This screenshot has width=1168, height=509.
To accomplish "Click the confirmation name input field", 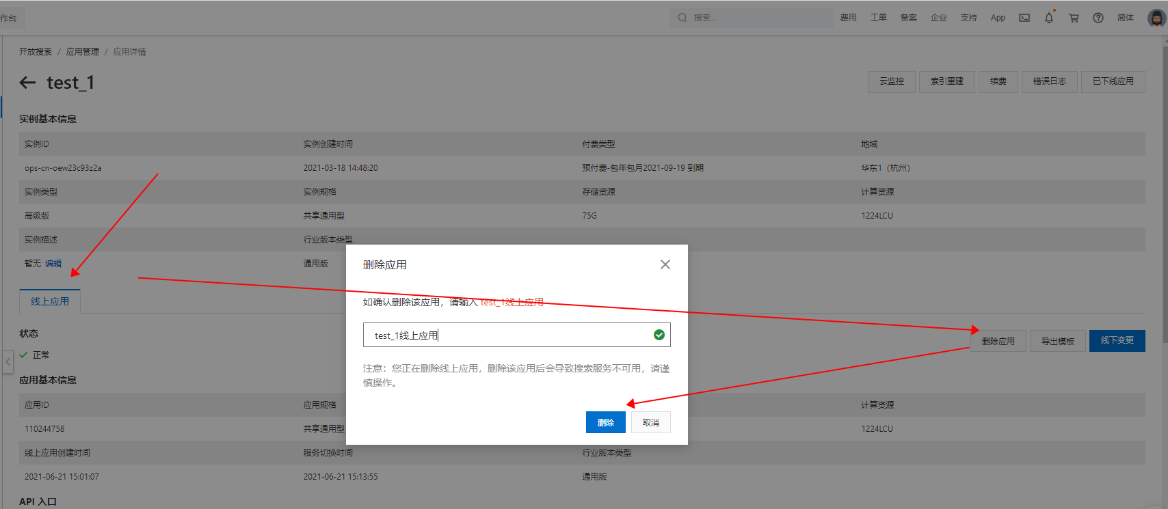I will (x=516, y=335).
